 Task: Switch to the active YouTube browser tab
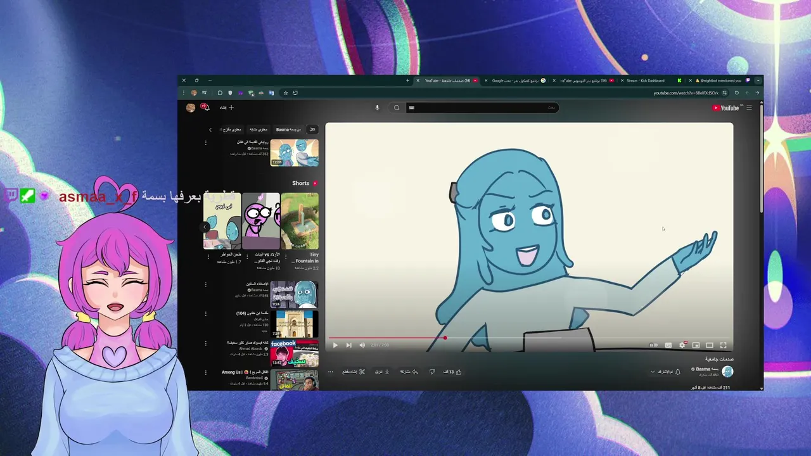[x=447, y=80]
